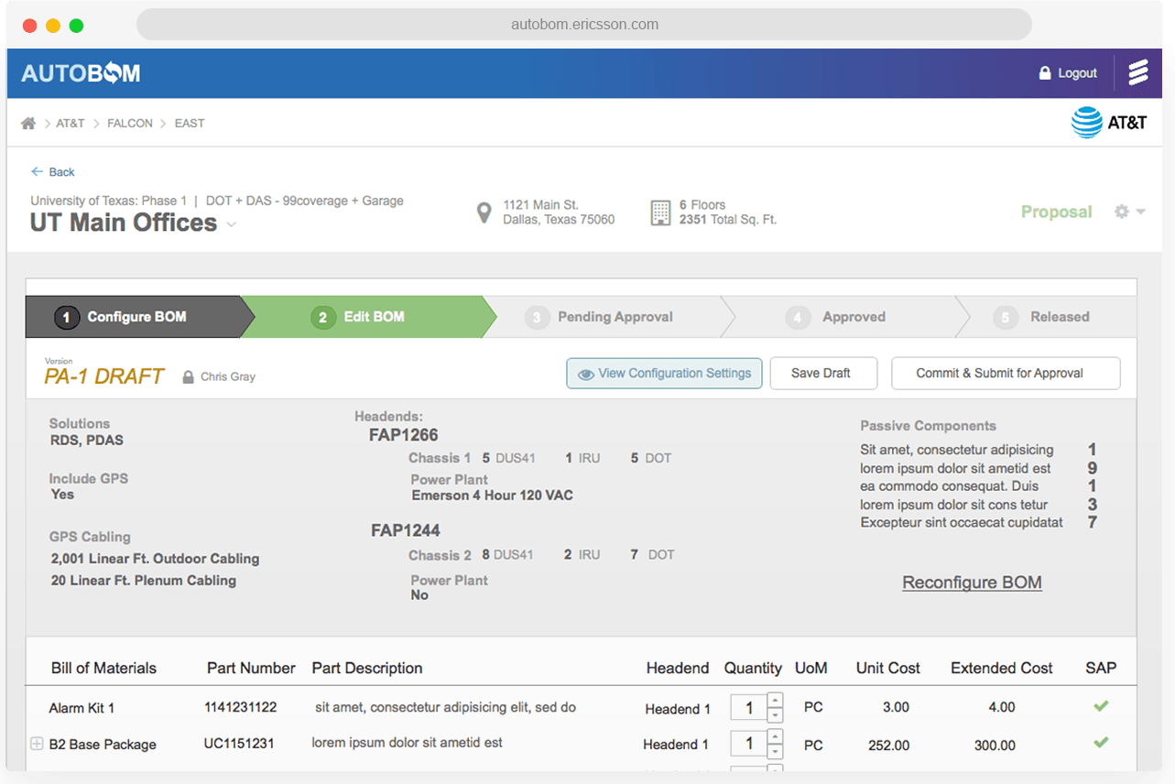The height and width of the screenshot is (784, 1175).
Task: Click 252.00 unit cost value
Action: tap(889, 746)
